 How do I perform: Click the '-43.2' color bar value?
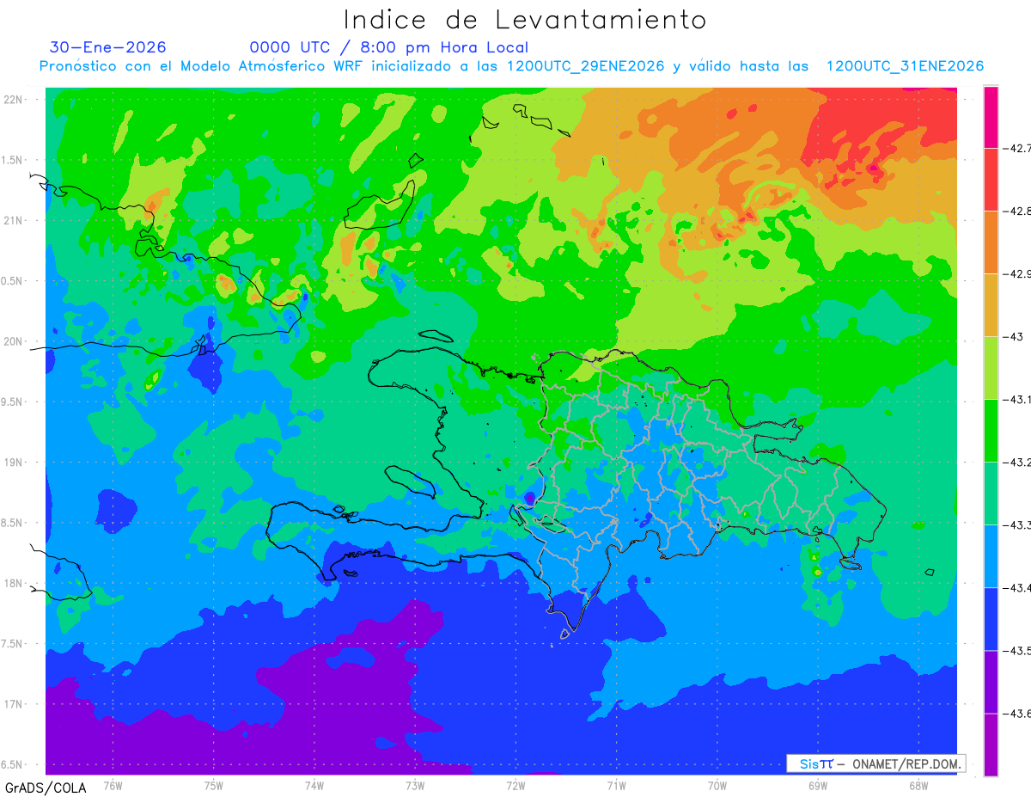pyautogui.click(x=1018, y=462)
